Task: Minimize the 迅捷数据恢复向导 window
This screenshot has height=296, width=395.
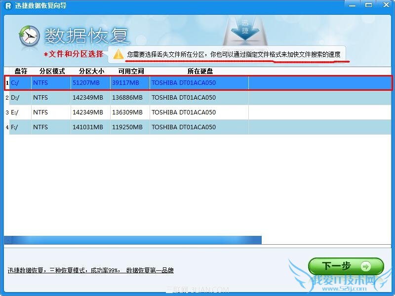Action: pyautogui.click(x=352, y=5)
